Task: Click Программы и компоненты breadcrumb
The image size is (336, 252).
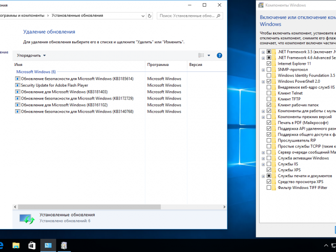Action: point(22,16)
